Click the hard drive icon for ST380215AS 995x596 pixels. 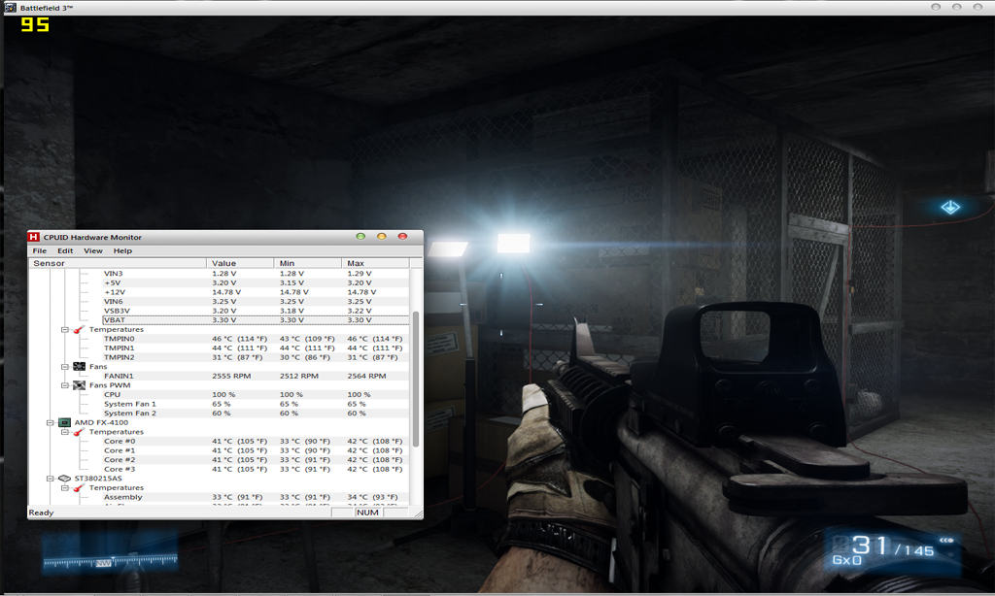tap(64, 479)
